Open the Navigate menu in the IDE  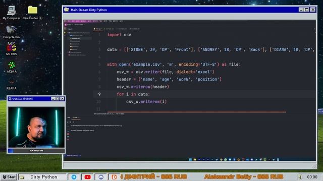[84, 21]
